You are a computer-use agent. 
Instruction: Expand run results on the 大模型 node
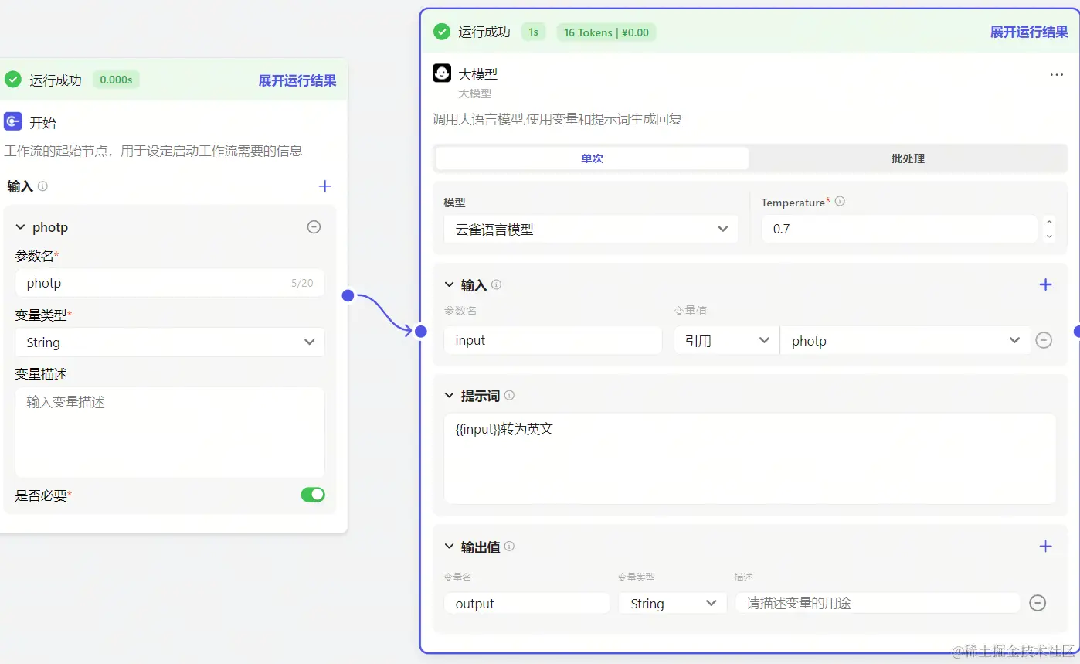pyautogui.click(x=1030, y=32)
